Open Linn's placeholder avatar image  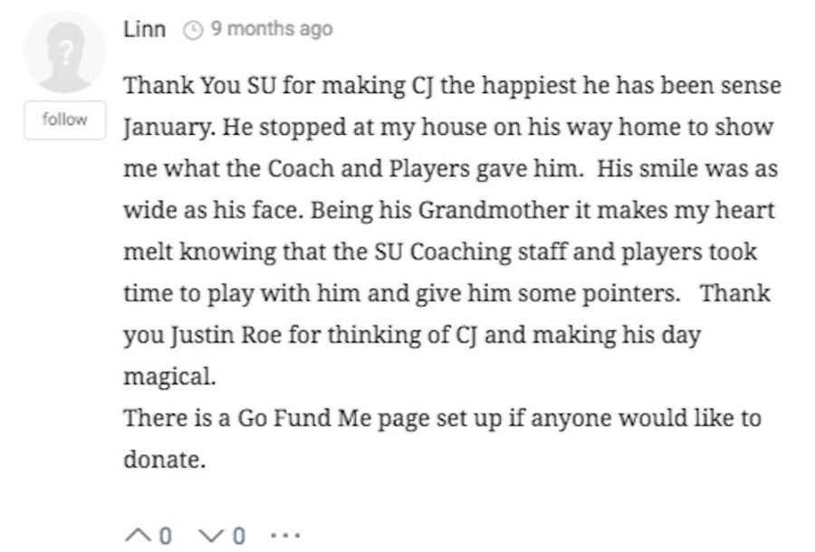click(x=64, y=52)
